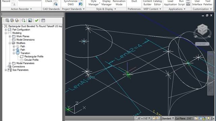The width and height of the screenshot is (216, 121).
Task: Open Duct Preferences
Action: [134, 2]
